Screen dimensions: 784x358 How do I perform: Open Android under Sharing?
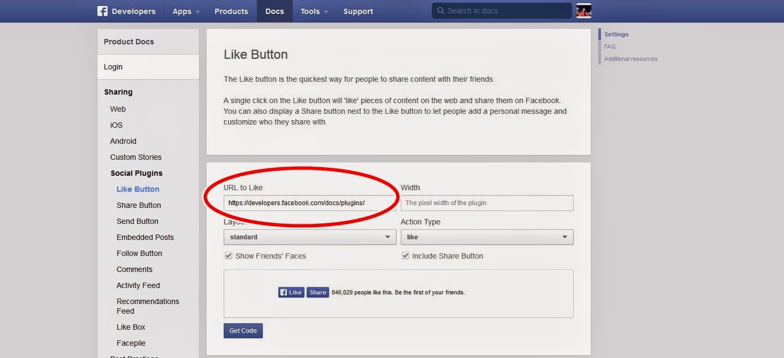123,141
